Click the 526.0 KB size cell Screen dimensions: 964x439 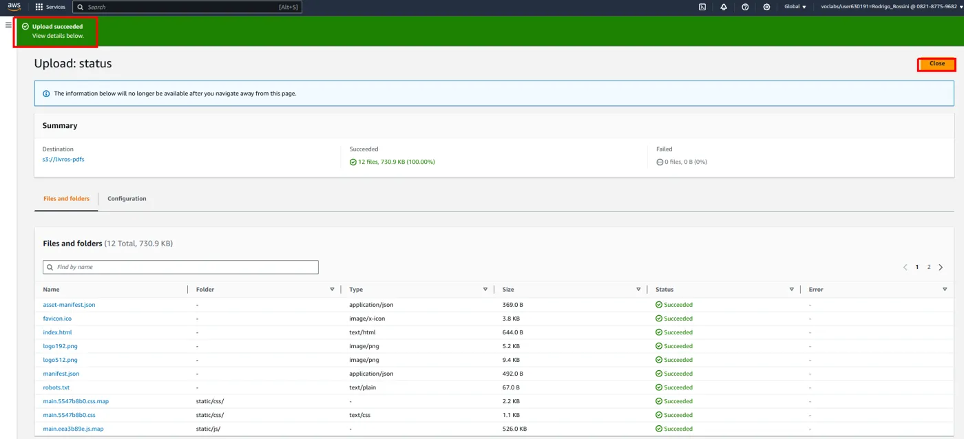click(x=514, y=429)
